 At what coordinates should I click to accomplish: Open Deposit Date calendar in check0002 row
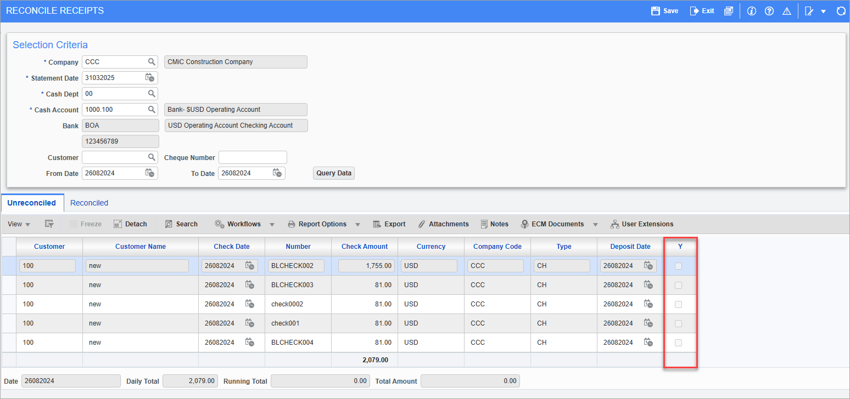tap(648, 304)
